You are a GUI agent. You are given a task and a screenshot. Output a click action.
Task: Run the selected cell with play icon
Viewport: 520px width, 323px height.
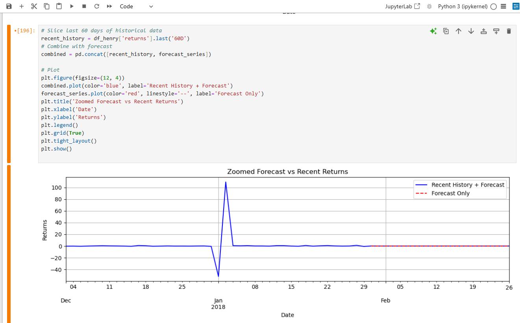pyautogui.click(x=72, y=6)
